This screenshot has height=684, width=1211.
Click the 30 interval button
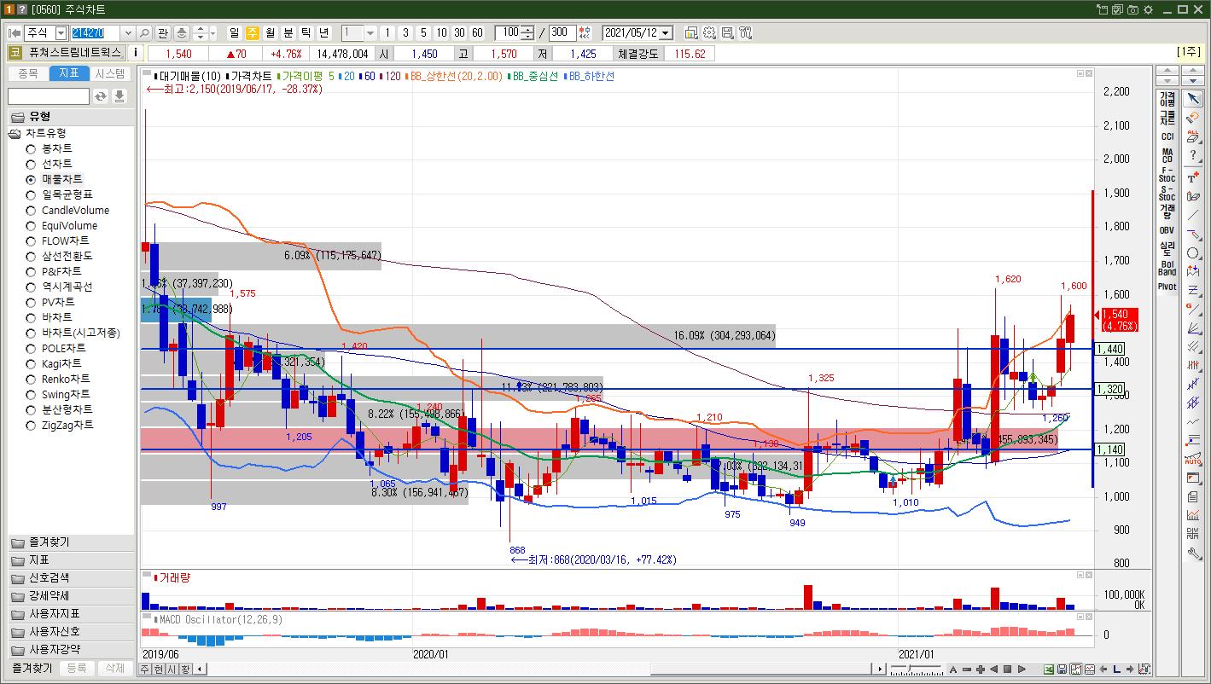[459, 32]
